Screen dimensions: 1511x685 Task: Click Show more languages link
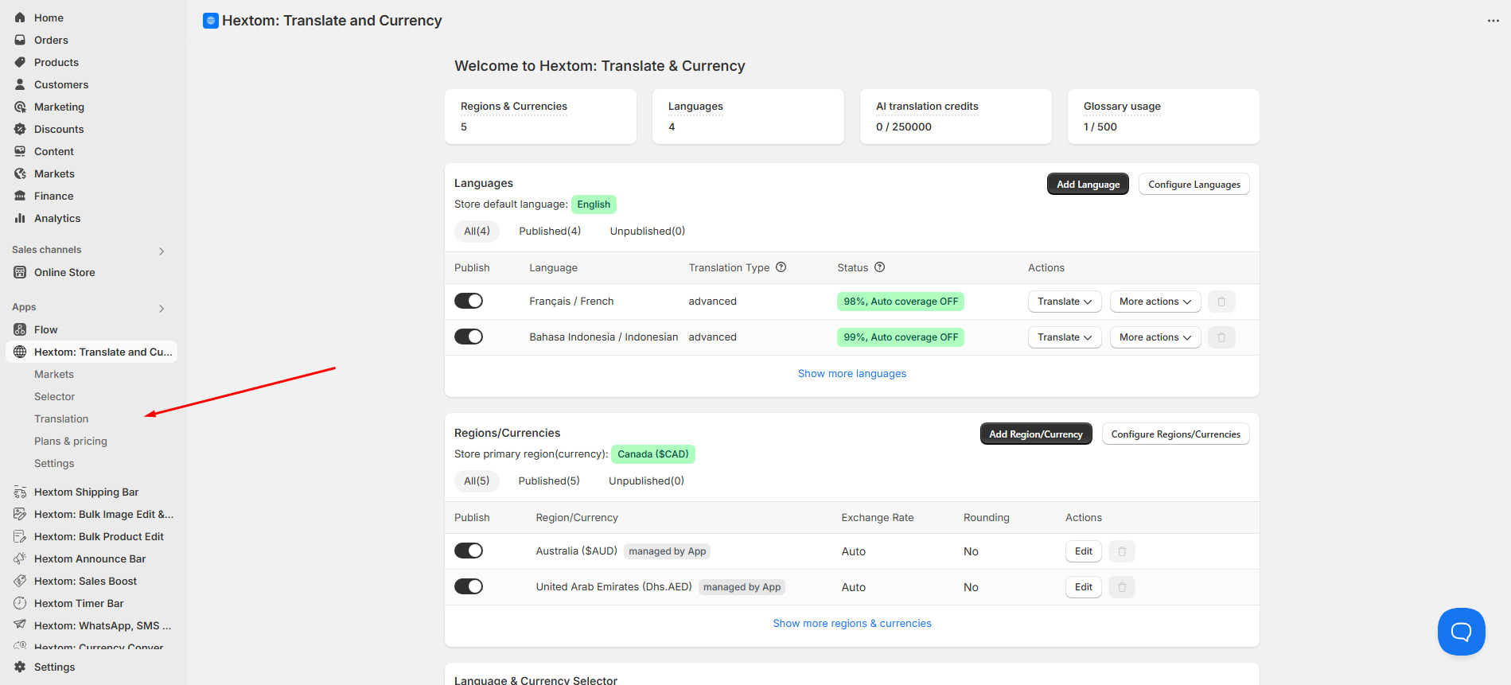(x=852, y=373)
